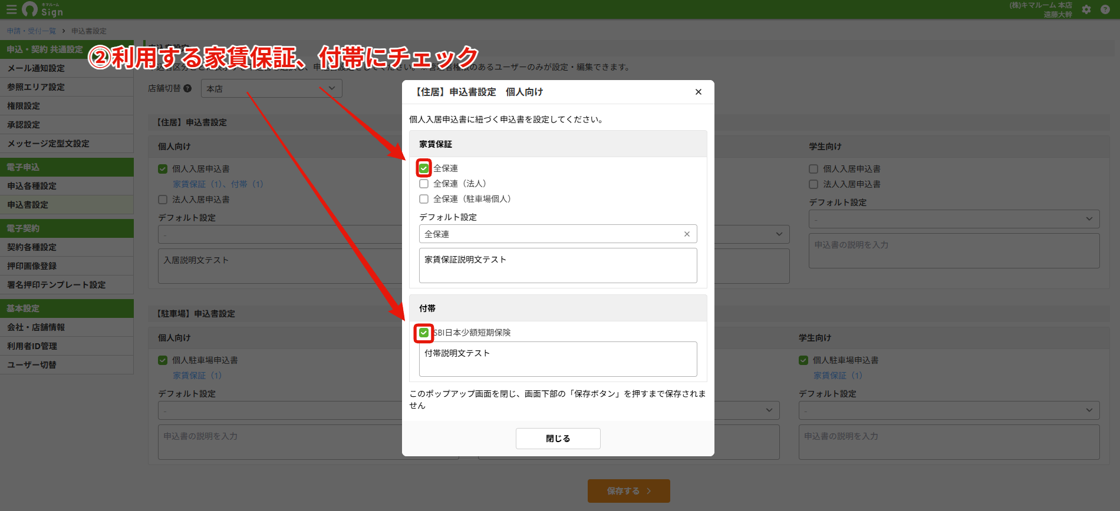The height and width of the screenshot is (511, 1120).
Task: Open 会社・店舗情報 in sidebar
Action: click(x=67, y=327)
